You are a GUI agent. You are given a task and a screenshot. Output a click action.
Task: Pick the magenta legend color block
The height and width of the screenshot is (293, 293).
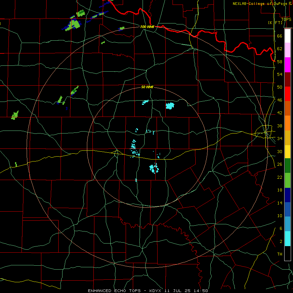[287, 65]
